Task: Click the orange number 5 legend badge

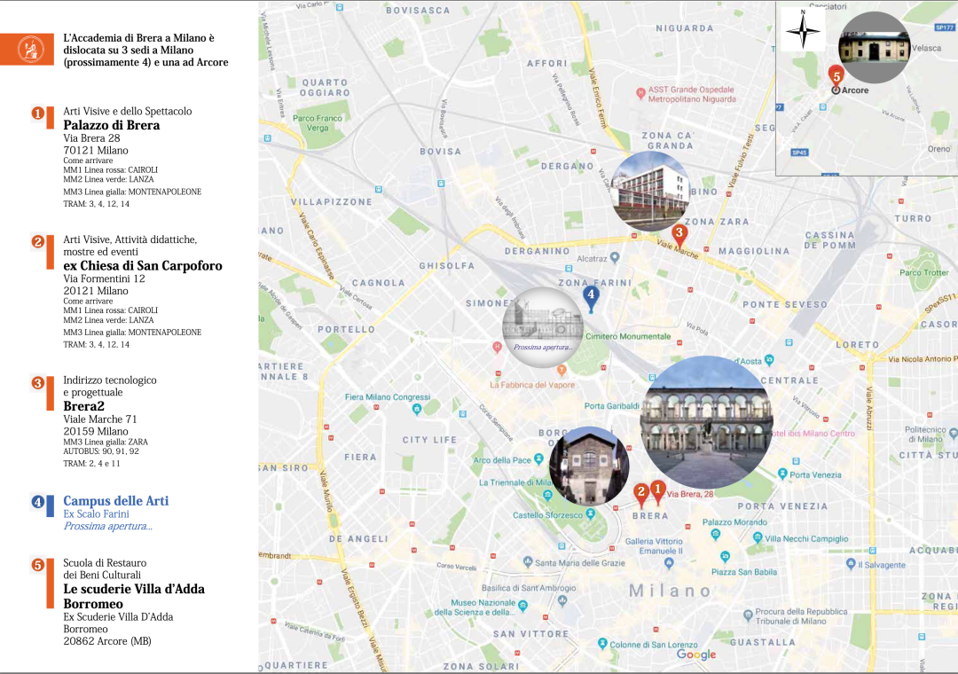Action: click(38, 565)
